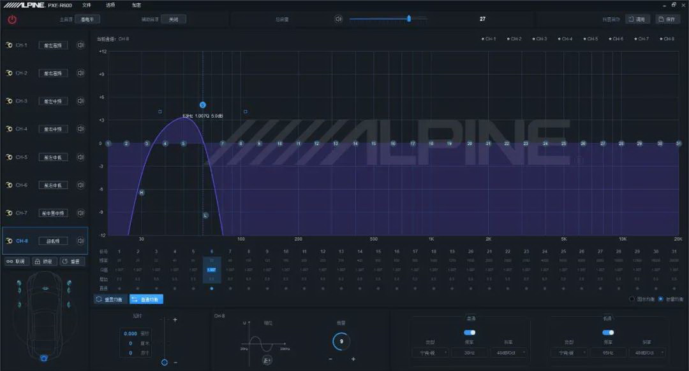Open the high-pass filter type dropdown
The height and width of the screenshot is (371, 689).
point(430,353)
